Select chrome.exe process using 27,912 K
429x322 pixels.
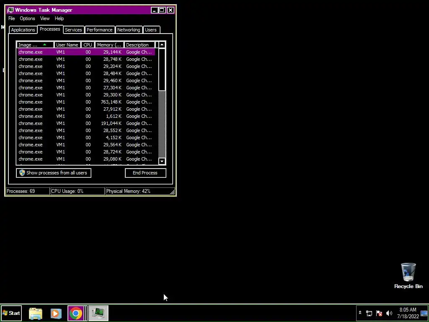tap(86, 109)
